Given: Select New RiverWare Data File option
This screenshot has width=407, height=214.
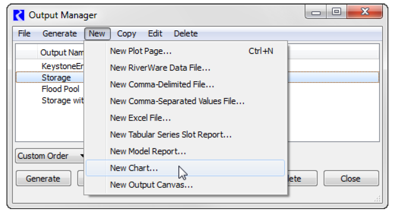Looking at the screenshot, I should point(160,68).
